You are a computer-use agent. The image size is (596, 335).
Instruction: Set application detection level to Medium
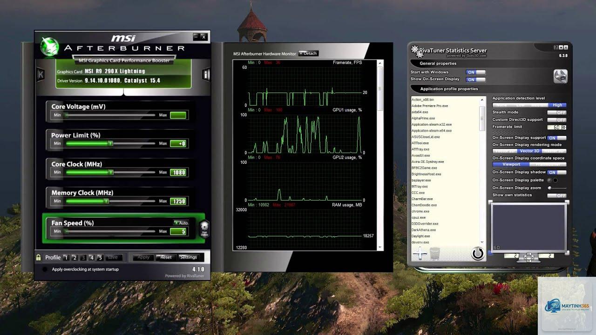539,105
